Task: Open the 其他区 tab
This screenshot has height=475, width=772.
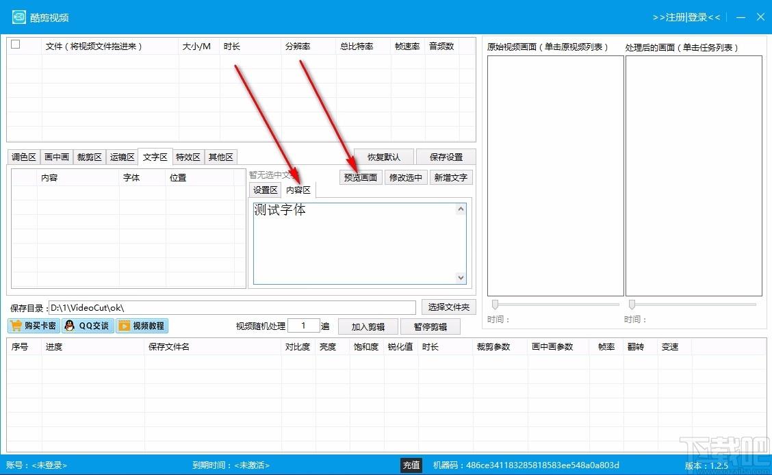Action: pos(220,157)
